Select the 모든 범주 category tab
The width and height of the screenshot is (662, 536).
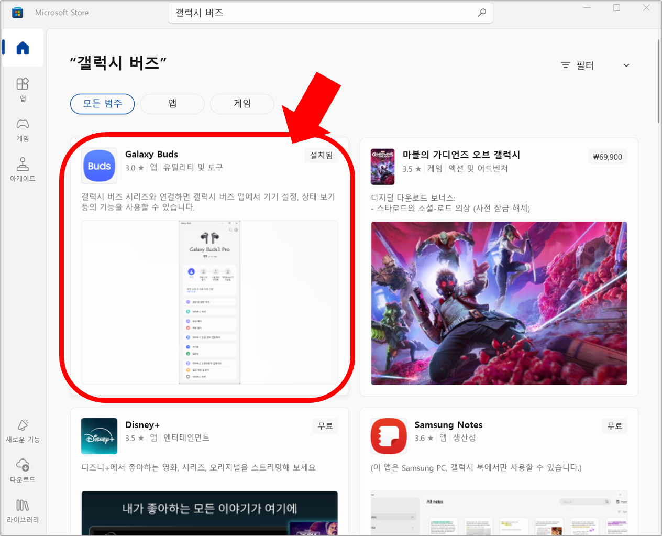[103, 104]
